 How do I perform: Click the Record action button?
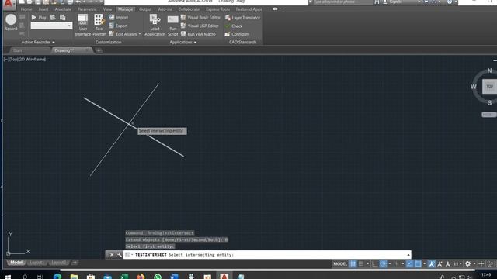[11, 22]
